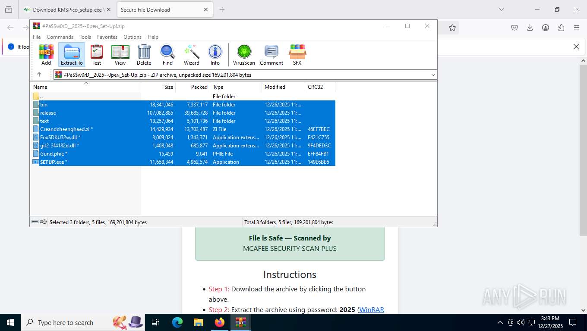Click the bin folder icon
Viewport: 587px width, 331px height.
(x=36, y=104)
